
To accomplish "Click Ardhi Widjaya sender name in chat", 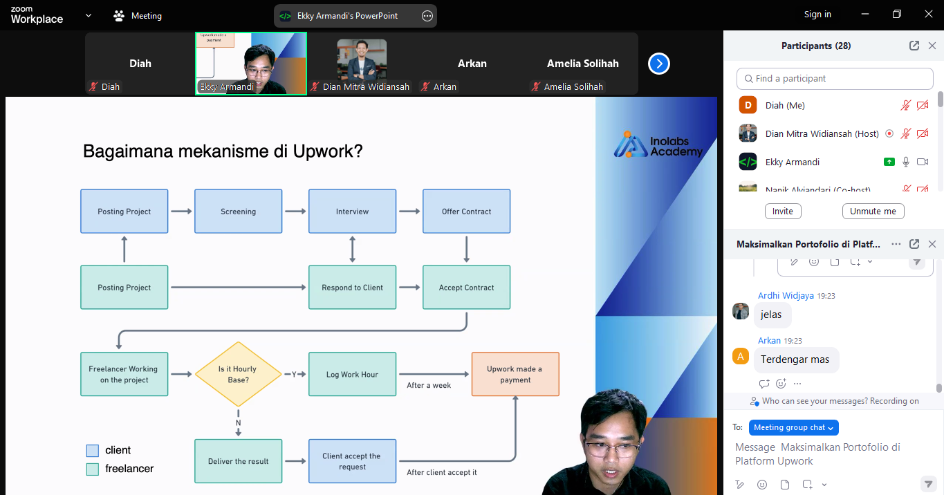I will [786, 295].
